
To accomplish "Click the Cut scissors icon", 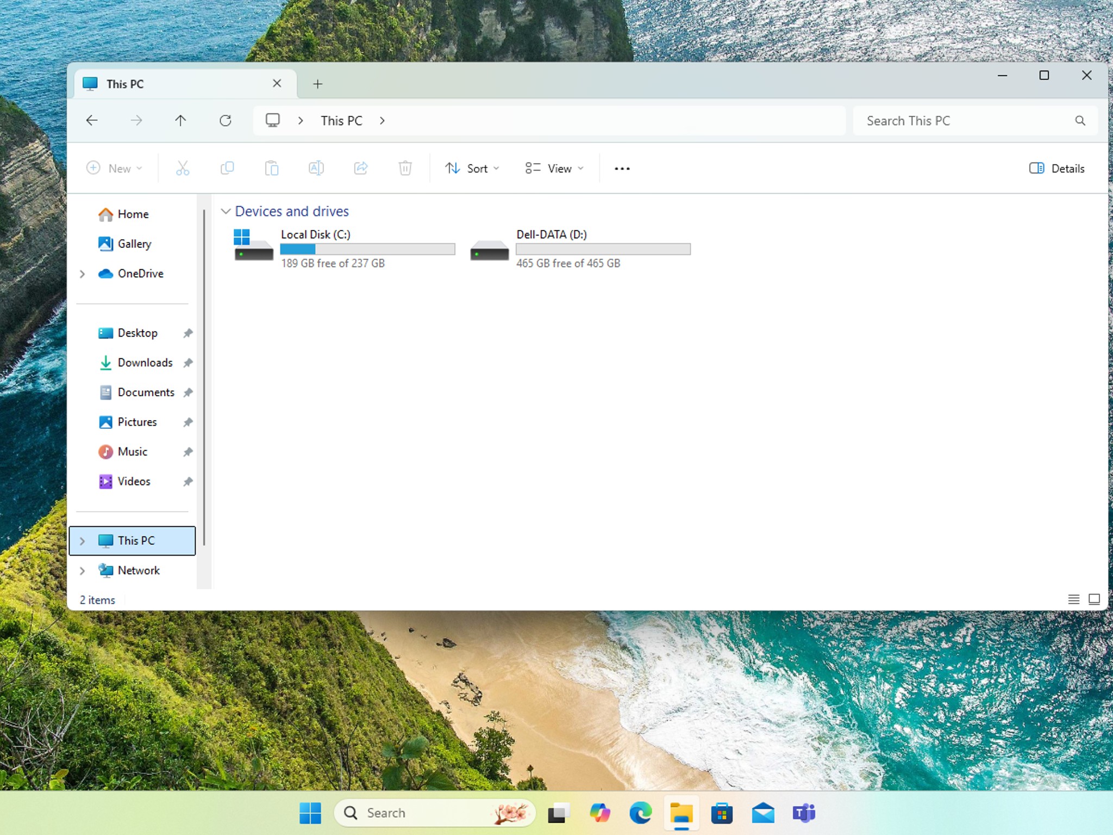I will 183,169.
